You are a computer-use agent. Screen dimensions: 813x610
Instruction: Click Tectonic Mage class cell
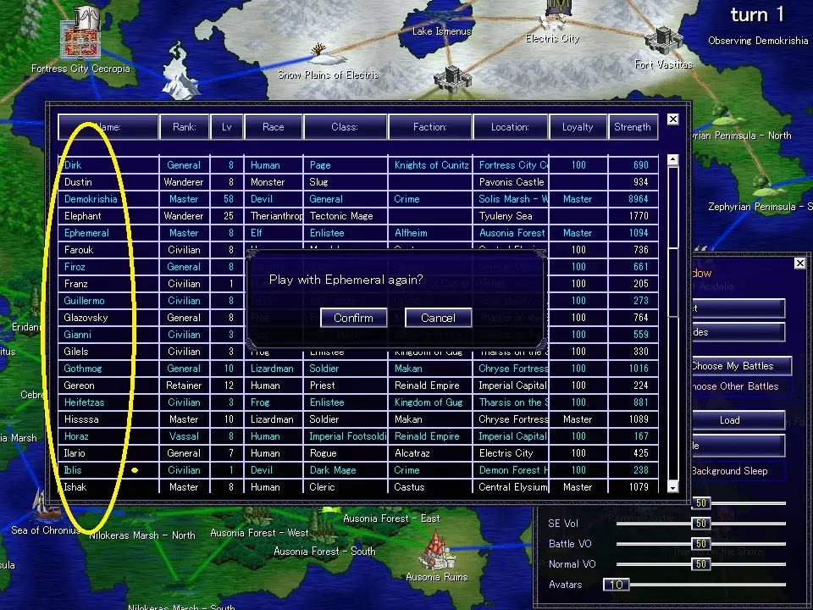pos(345,216)
